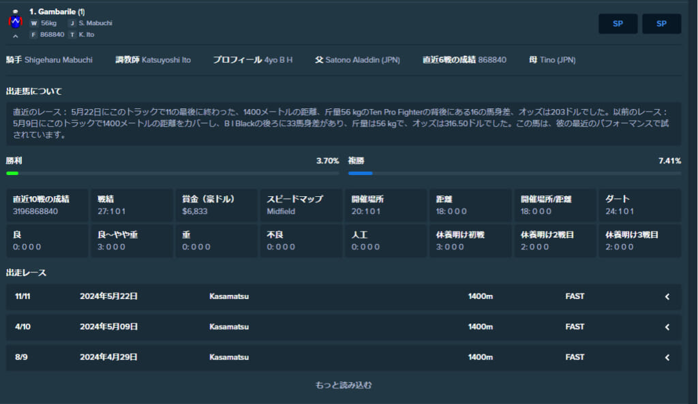Viewport: 698px width, 404px height.
Task: Click the 開催場所 20:1 0 1 card
Action: click(x=386, y=205)
